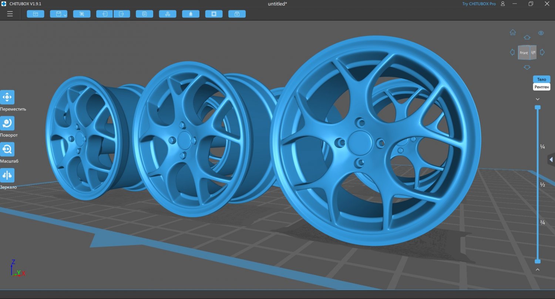Keep Тело display mode selected
The width and height of the screenshot is (555, 299).
pyautogui.click(x=541, y=79)
